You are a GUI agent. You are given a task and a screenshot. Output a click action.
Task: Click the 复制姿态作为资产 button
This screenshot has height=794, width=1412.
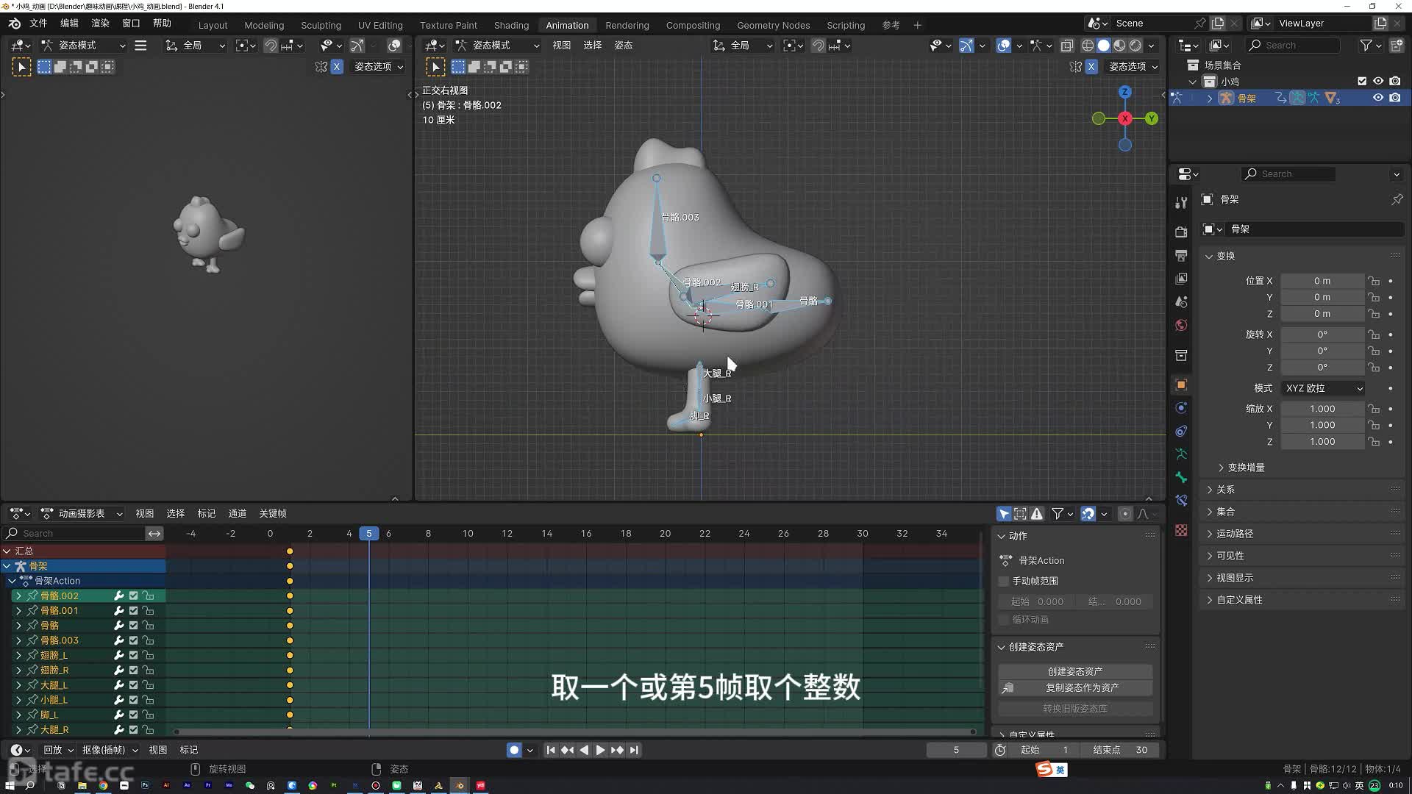click(1075, 688)
